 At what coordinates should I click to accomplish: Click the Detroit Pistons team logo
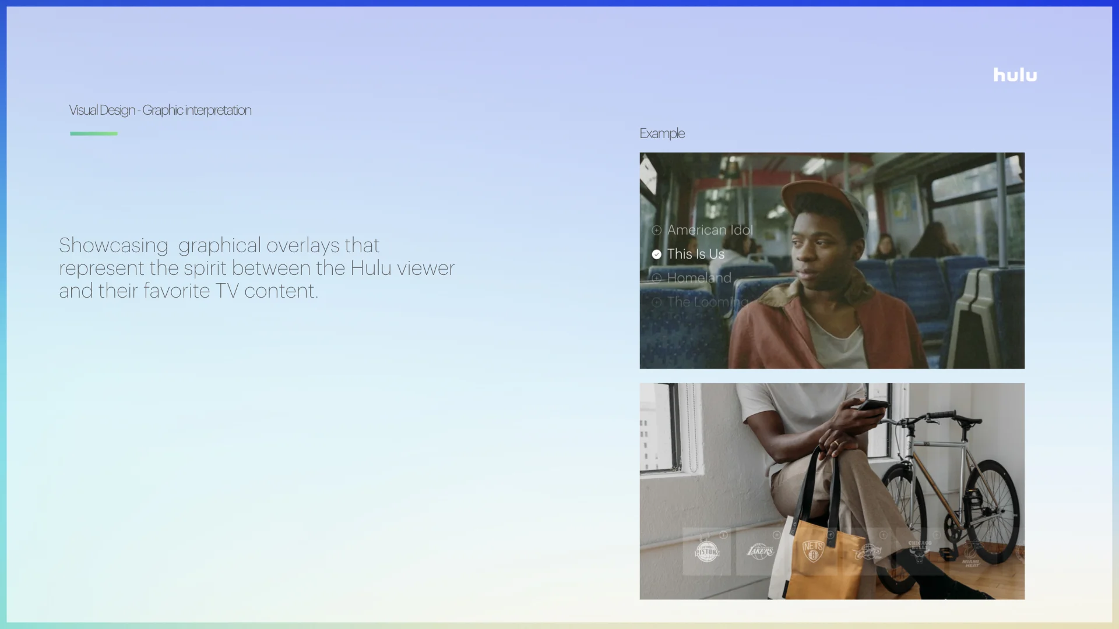[707, 551]
